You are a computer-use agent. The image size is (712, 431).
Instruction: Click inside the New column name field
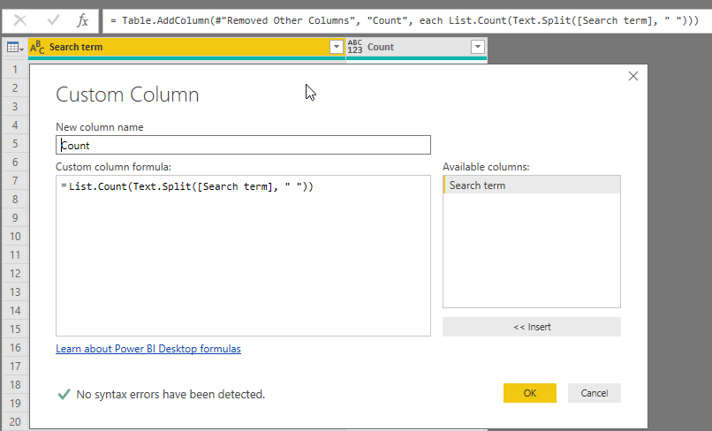pyautogui.click(x=243, y=145)
